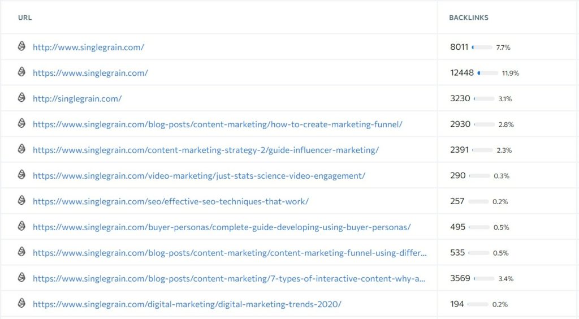Click favicon next to 7-types-of-interactive-content URL
The width and height of the screenshot is (579, 319).
[x=22, y=277]
